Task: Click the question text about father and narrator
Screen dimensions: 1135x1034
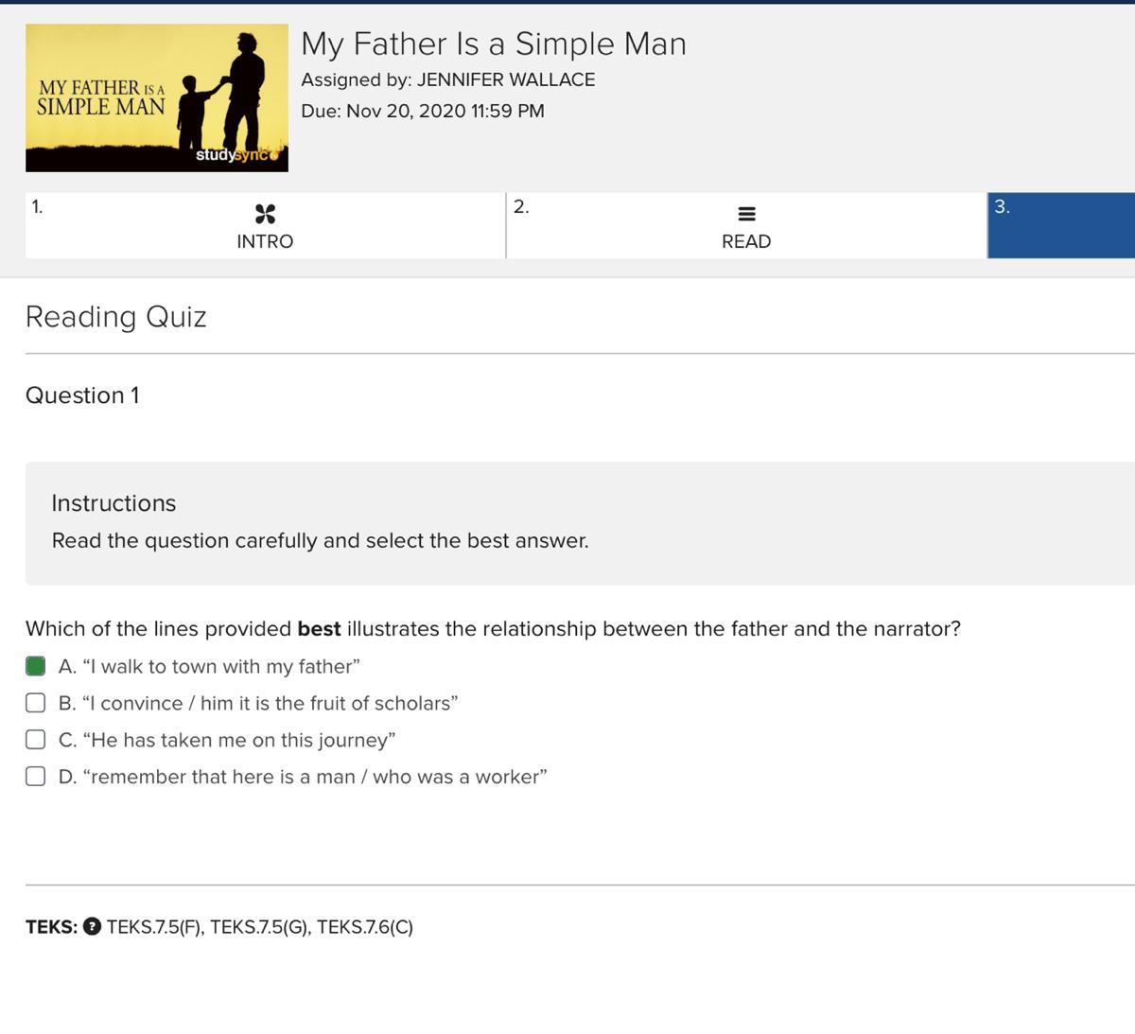Action: (493, 629)
